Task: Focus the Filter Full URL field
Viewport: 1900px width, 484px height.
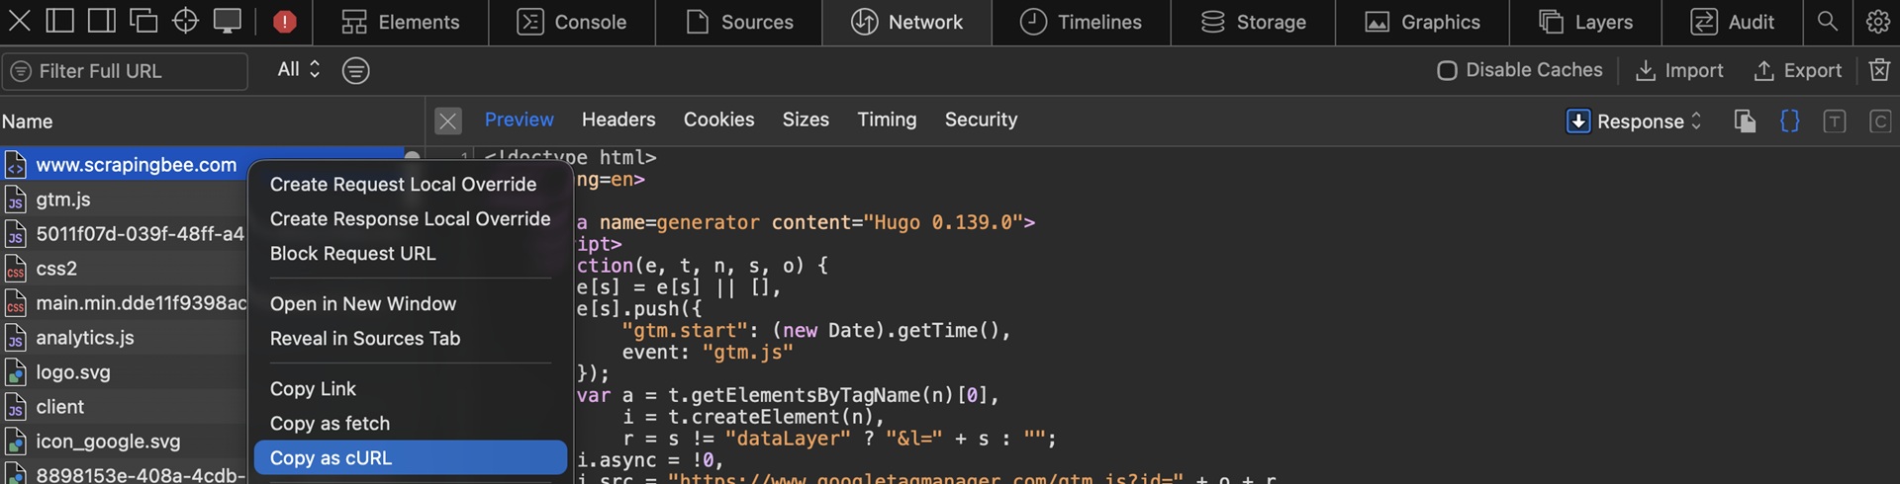Action: (x=125, y=71)
